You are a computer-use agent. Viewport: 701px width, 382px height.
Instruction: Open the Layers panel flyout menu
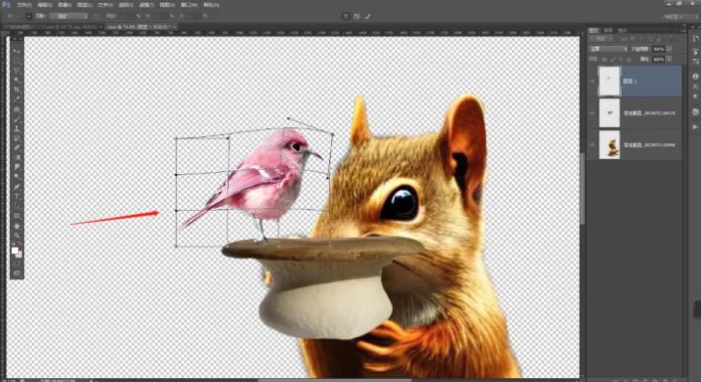pos(683,31)
